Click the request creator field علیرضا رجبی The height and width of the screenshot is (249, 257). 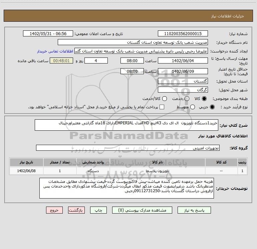[141, 51]
